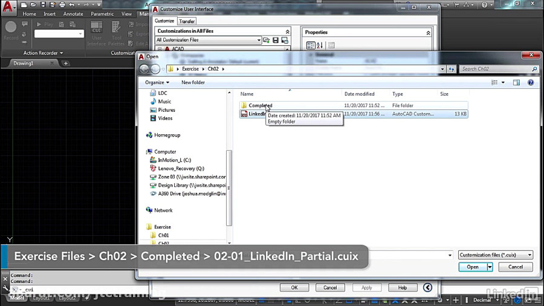
Task: Collapse the Properties pane chevron
Action: (x=428, y=33)
